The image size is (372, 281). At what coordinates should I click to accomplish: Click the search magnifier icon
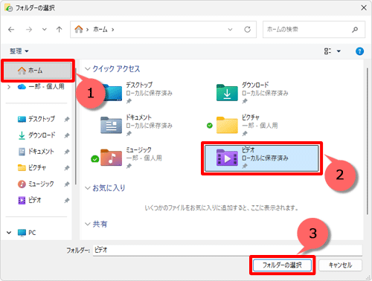click(x=355, y=30)
